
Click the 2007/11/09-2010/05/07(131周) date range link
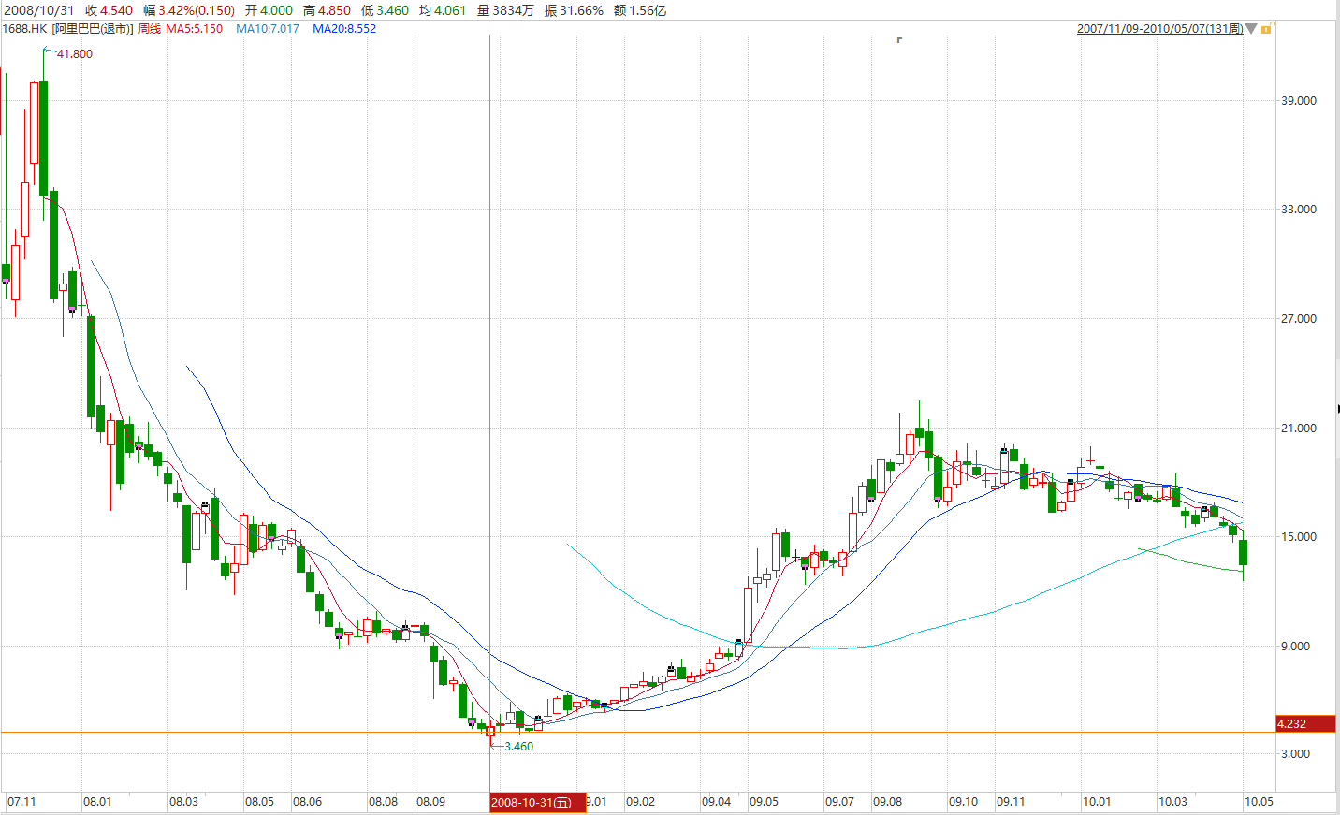click(x=1159, y=29)
